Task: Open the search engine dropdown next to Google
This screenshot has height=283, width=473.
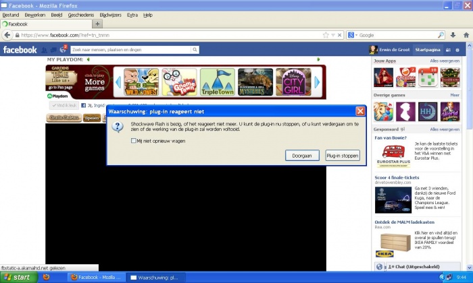Action: coord(356,35)
